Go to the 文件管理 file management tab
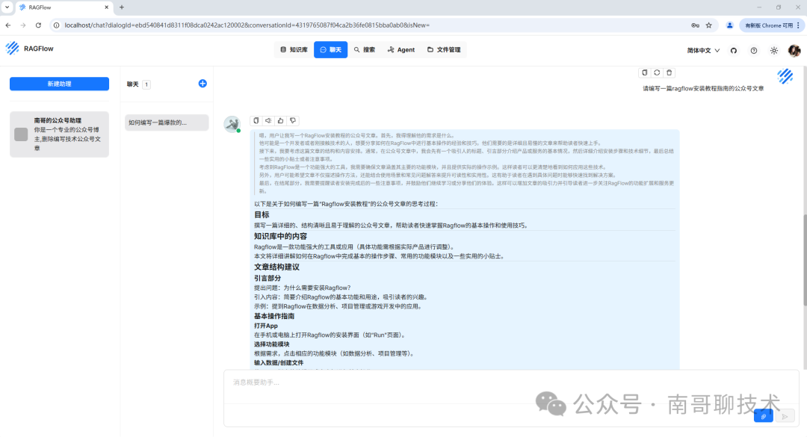Image resolution: width=807 pixels, height=437 pixels. pos(444,50)
